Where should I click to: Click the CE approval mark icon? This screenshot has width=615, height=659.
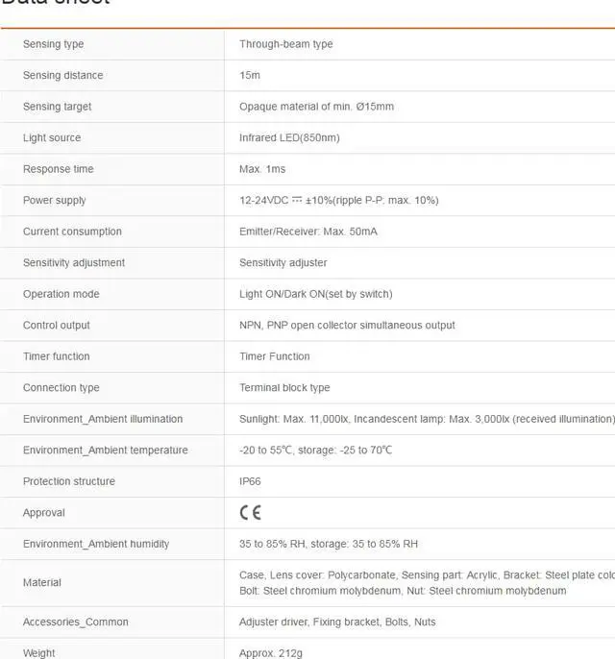[250, 513]
